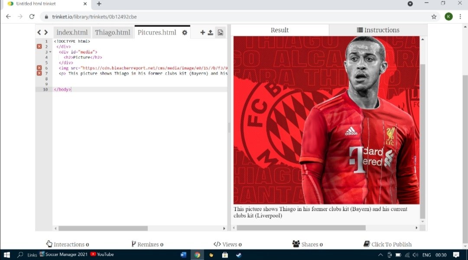Open a new browser tab
The height and width of the screenshot is (260, 468).
[x=99, y=4]
